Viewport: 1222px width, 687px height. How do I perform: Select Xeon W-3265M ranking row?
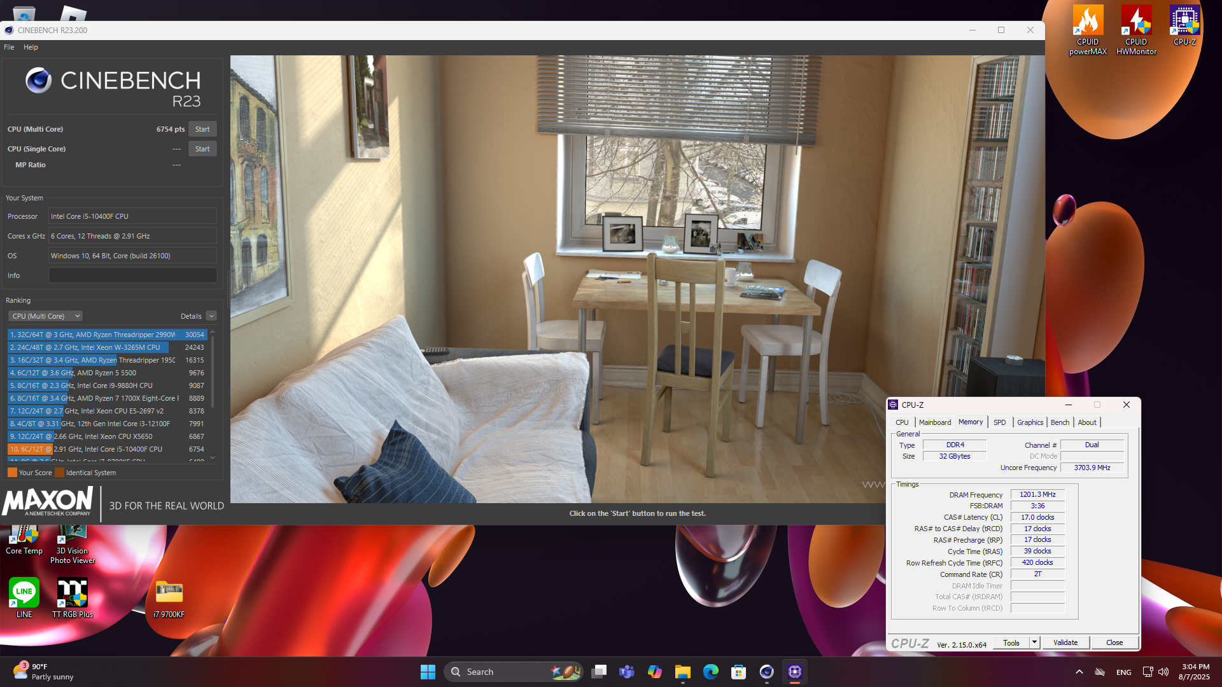[x=107, y=347]
